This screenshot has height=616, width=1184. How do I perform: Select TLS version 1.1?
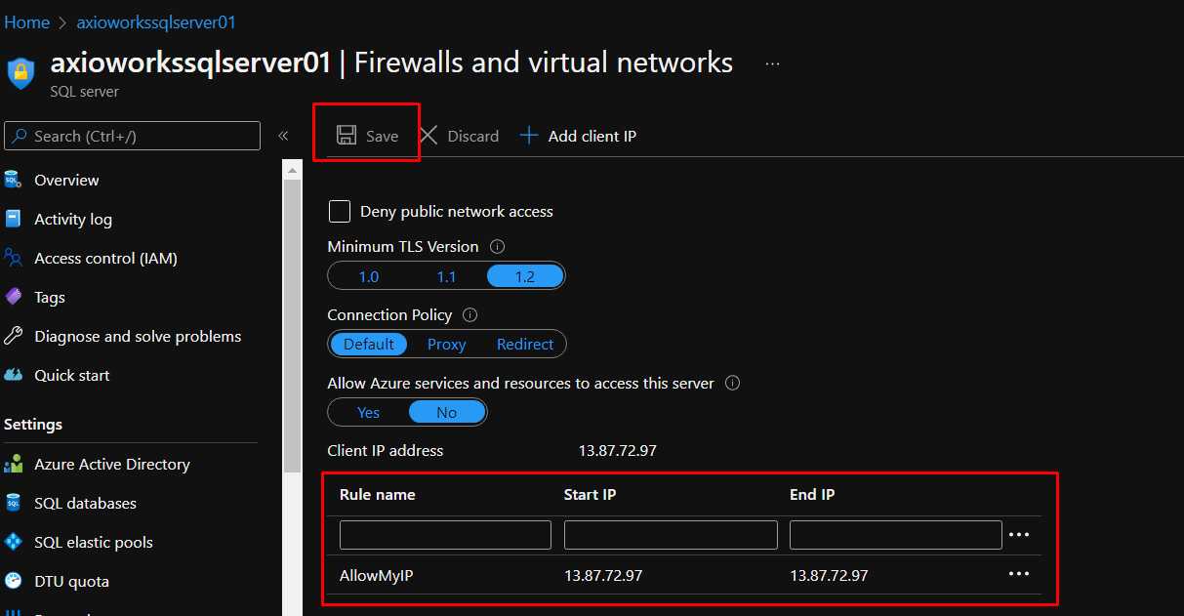(446, 276)
